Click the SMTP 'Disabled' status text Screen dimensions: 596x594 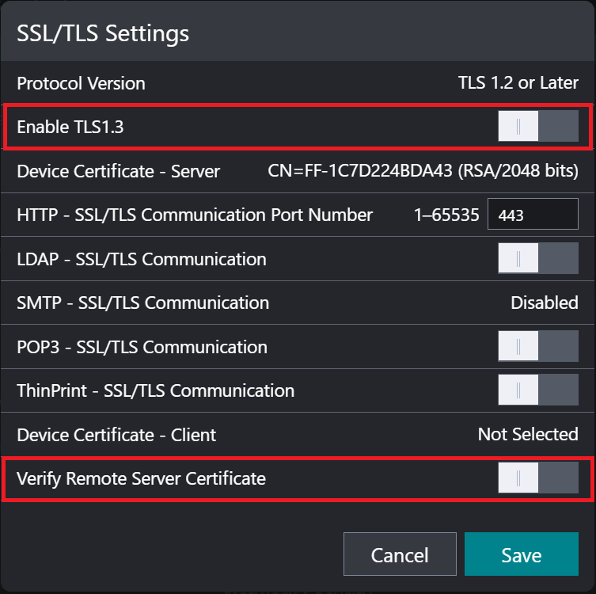pos(544,303)
